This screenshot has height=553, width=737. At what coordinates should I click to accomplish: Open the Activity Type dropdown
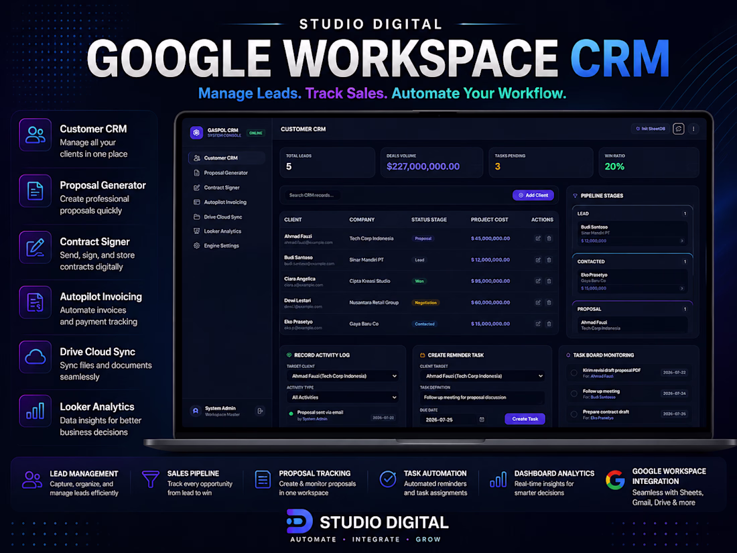[342, 397]
